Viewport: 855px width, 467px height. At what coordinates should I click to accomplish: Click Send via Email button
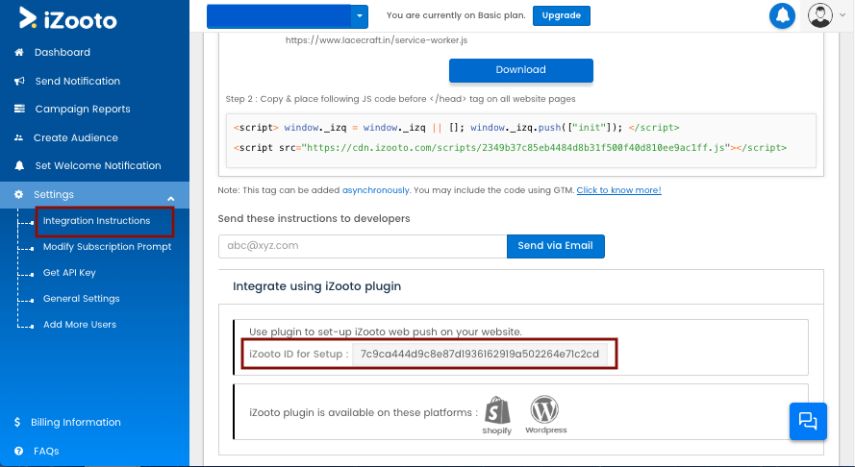tap(555, 246)
